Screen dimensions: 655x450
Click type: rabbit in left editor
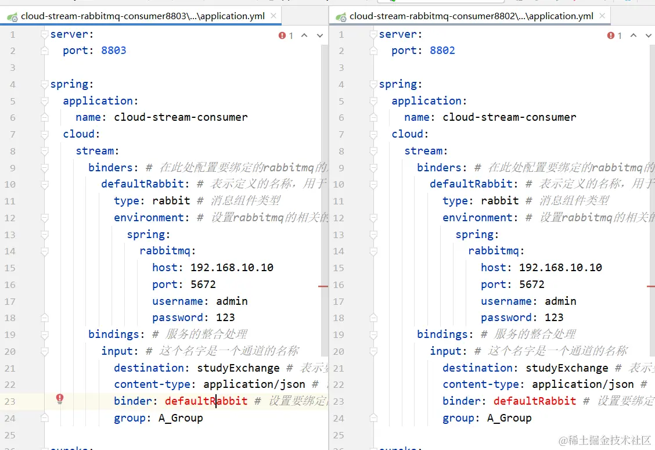[152, 201]
